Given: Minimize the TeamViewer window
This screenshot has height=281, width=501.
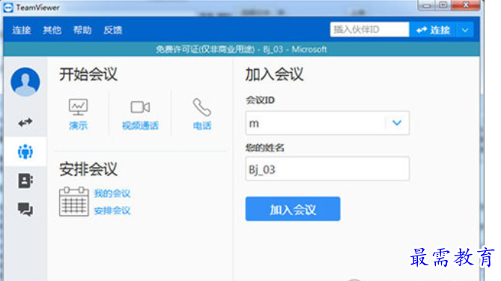Looking at the screenshot, I should coord(426,5).
